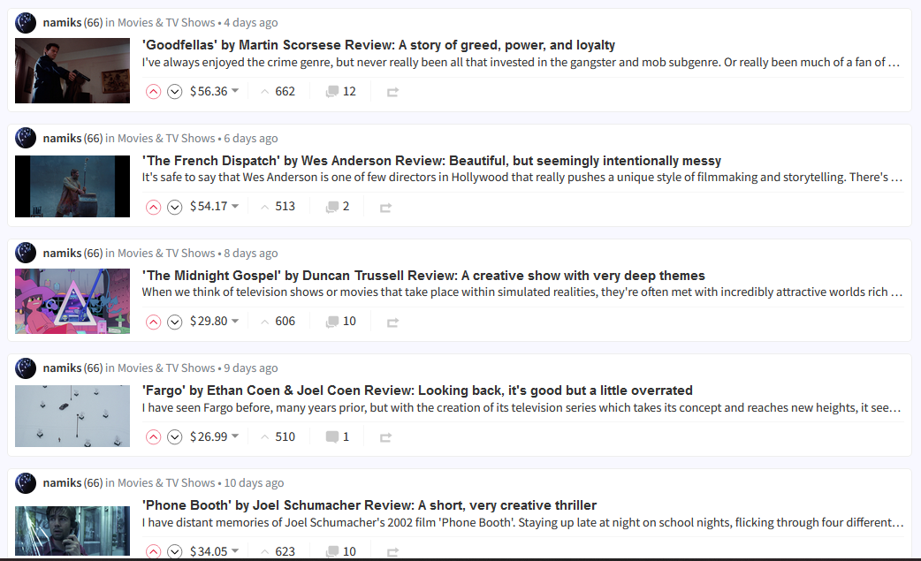
Task: Reblog The Midnight Gospel review
Action: click(393, 322)
